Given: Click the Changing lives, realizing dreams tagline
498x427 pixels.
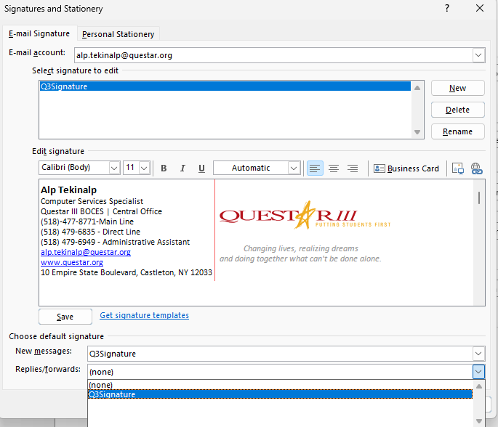Looking at the screenshot, I should pos(300,248).
